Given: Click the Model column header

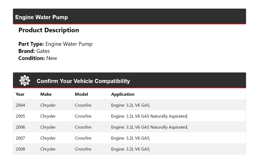Looking at the screenshot, I should [x=81, y=94].
